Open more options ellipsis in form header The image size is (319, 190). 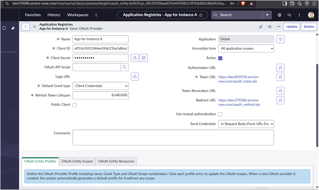point(279,27)
